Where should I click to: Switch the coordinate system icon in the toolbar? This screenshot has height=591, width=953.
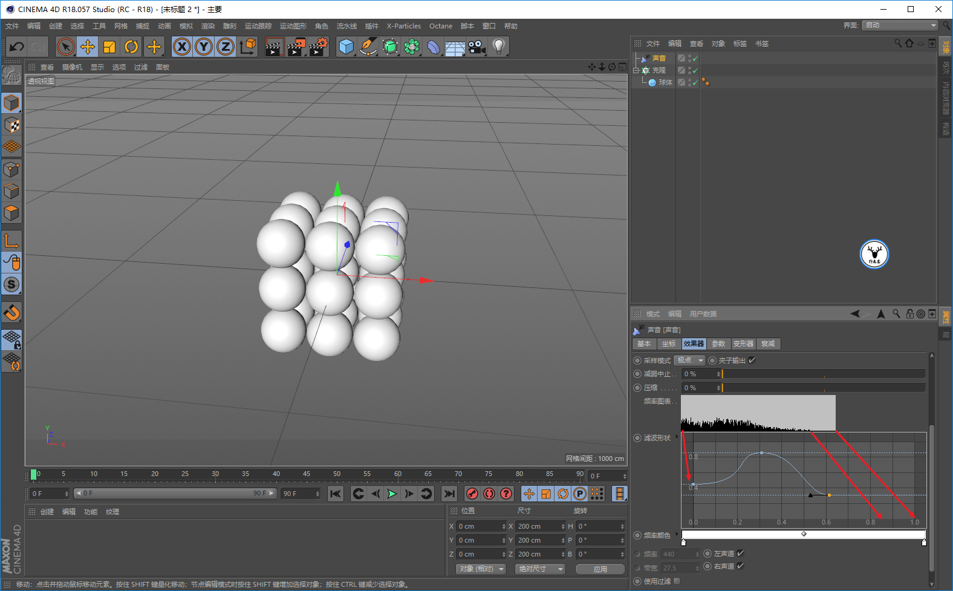coord(247,47)
